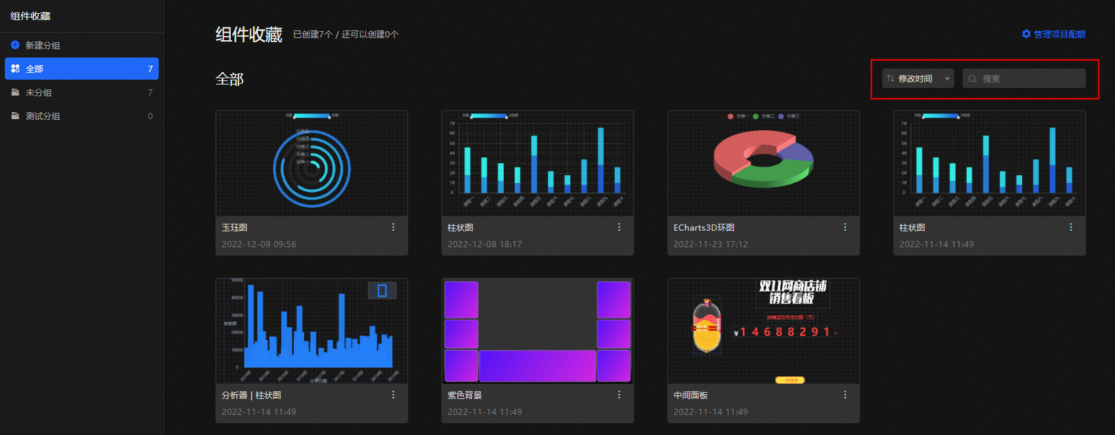Open the 紫色背景 thumbnail
This screenshot has height=435, width=1115.
(538, 331)
